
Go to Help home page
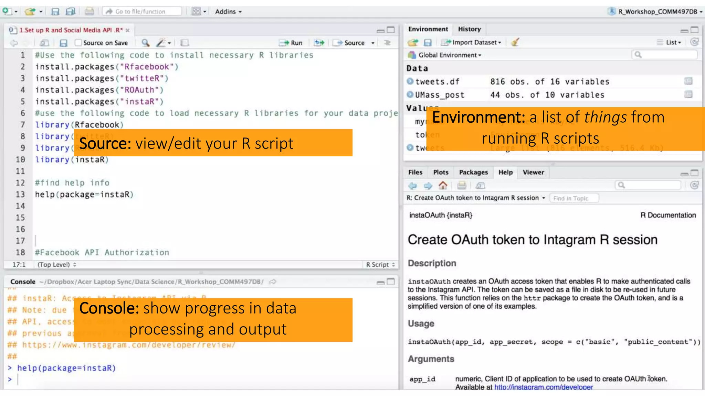(443, 185)
